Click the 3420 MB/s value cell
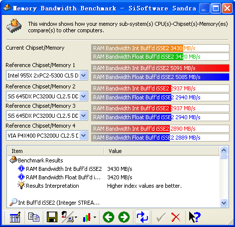The height and width of the screenshot is (227, 235). tap(119, 177)
